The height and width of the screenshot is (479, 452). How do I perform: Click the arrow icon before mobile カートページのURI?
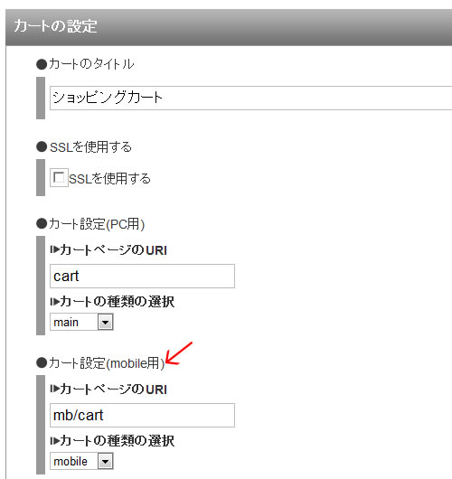click(55, 389)
